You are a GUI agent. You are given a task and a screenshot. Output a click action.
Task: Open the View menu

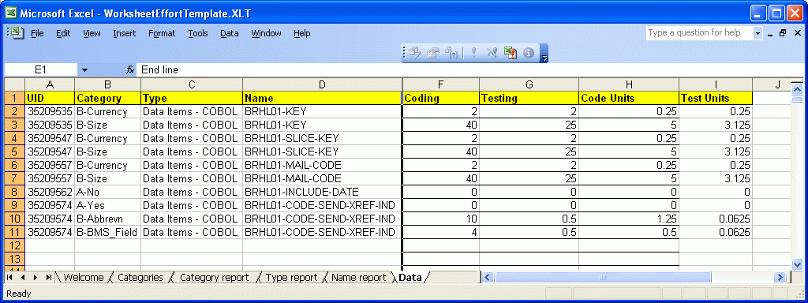92,33
